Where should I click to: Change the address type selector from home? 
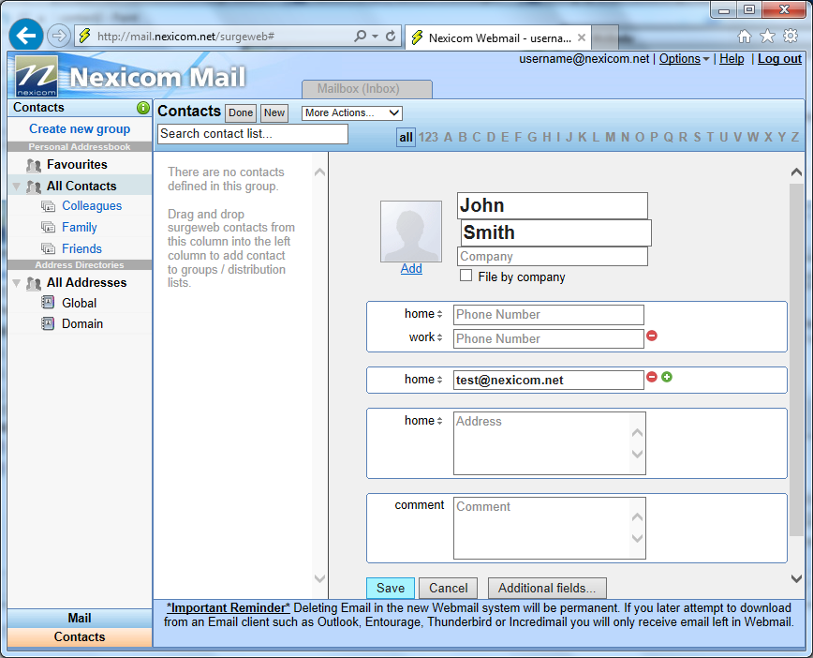coord(423,420)
